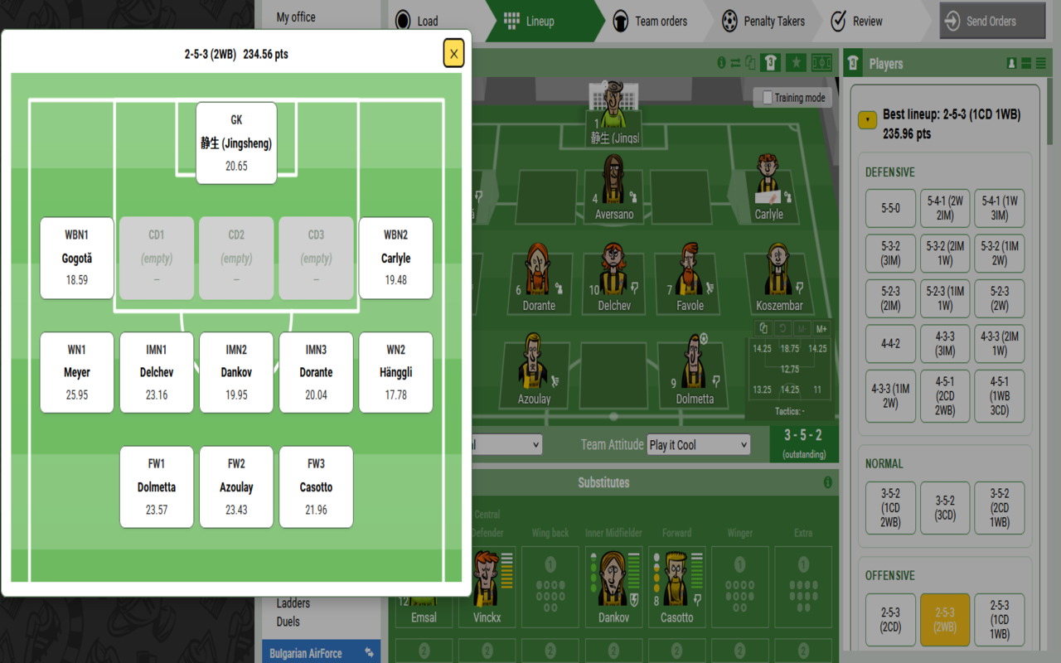Select player Favole on the pitch

pos(690,278)
